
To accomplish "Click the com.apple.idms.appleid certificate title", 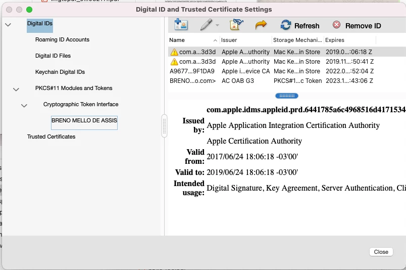I will pos(306,110).
